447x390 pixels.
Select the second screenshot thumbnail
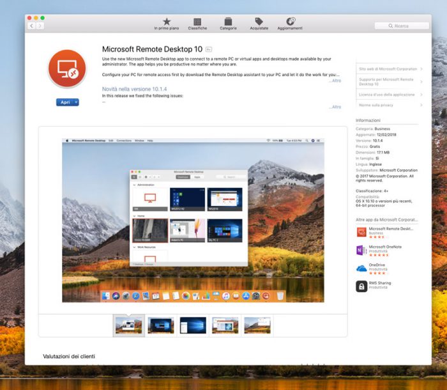pos(161,325)
